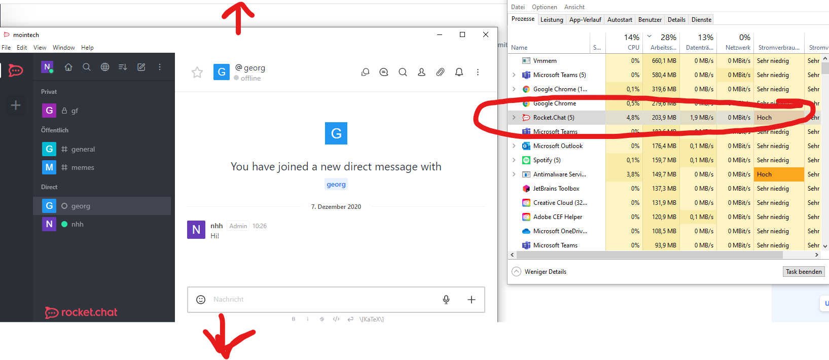Open Ansicht menu in Task Manager
829x360 pixels.
tap(574, 7)
